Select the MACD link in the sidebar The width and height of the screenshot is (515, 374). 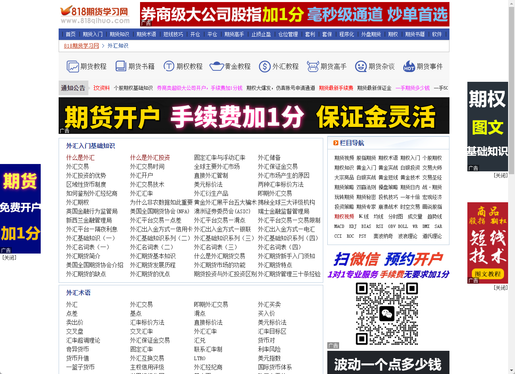coord(339,226)
